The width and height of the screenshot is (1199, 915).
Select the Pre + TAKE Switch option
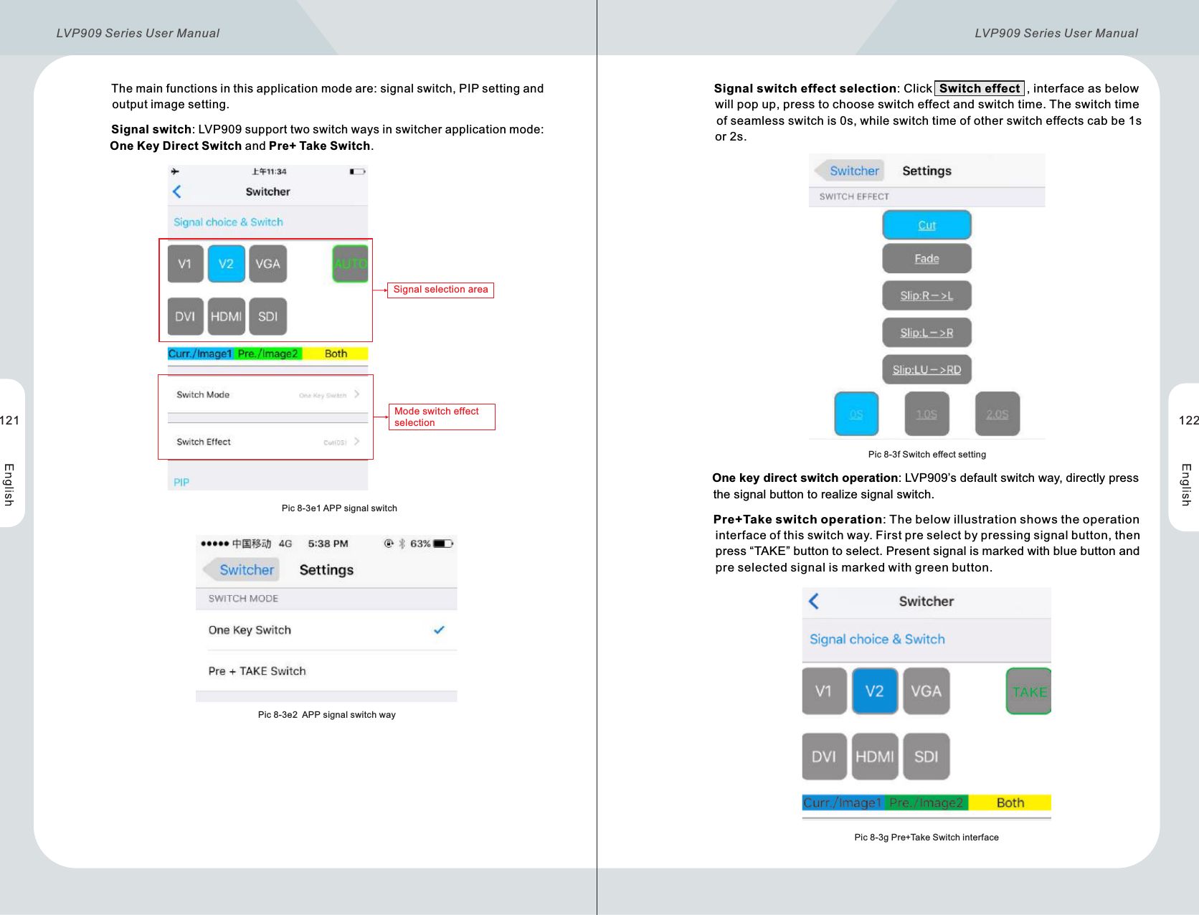[326, 671]
